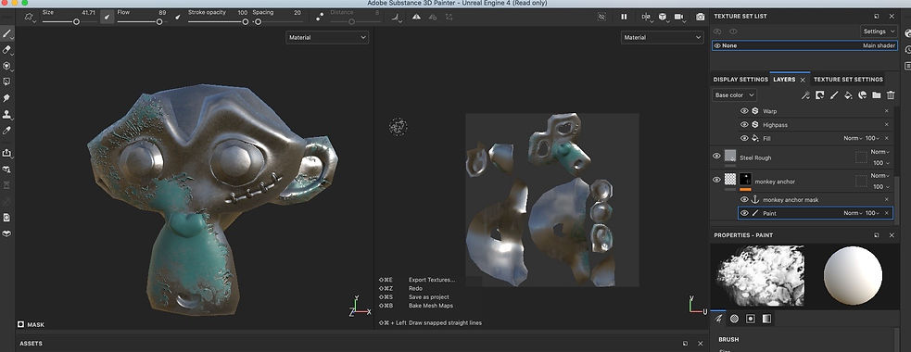
Task: Open the 3D viewport Material dropdown
Action: click(328, 37)
